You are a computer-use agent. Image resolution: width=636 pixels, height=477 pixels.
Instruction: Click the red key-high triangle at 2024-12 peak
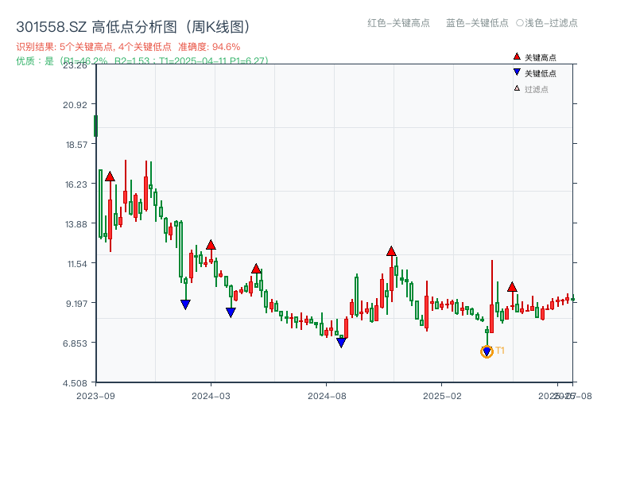(391, 250)
